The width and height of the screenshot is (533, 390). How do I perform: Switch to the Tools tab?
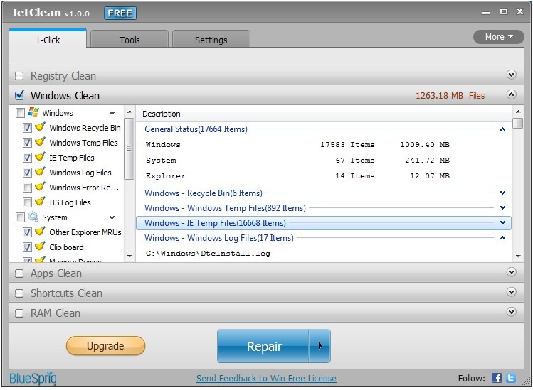pos(130,40)
